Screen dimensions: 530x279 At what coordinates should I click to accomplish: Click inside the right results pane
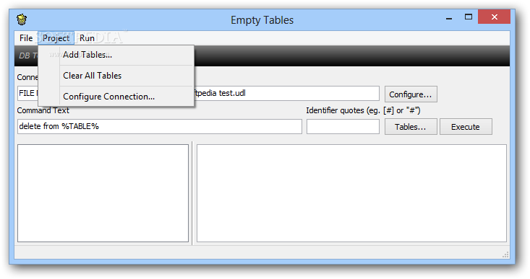click(x=351, y=193)
